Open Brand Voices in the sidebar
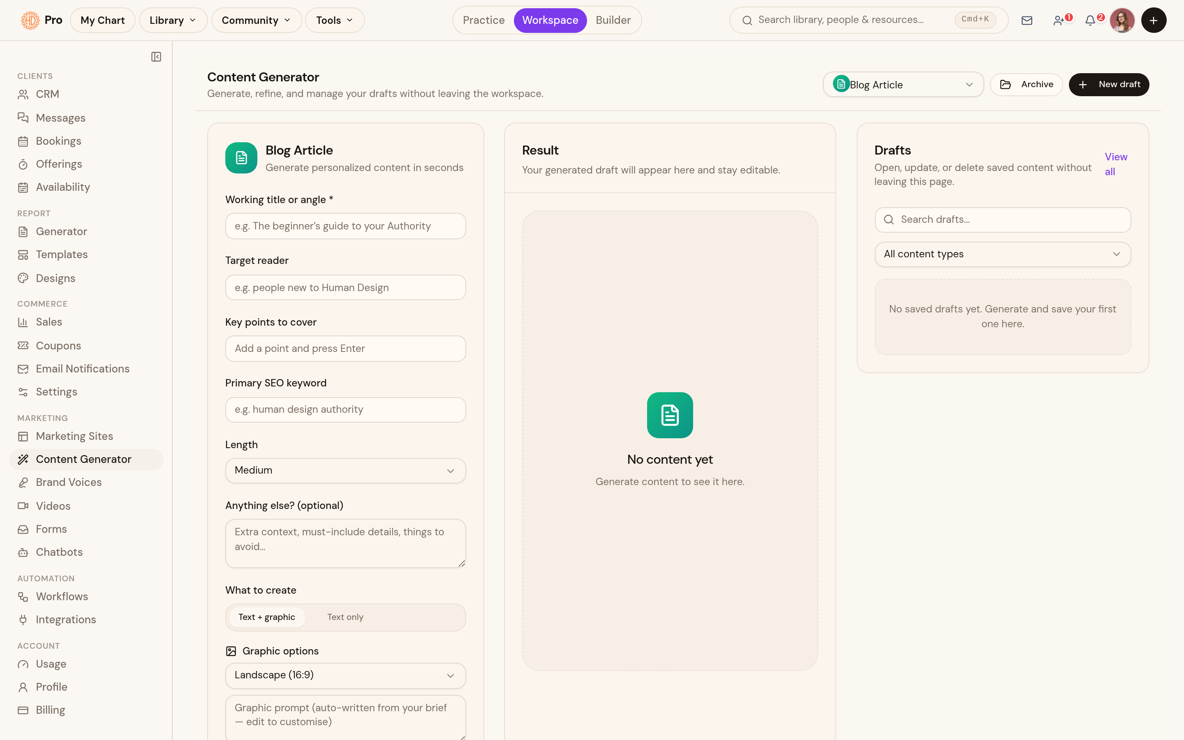 (x=86, y=482)
